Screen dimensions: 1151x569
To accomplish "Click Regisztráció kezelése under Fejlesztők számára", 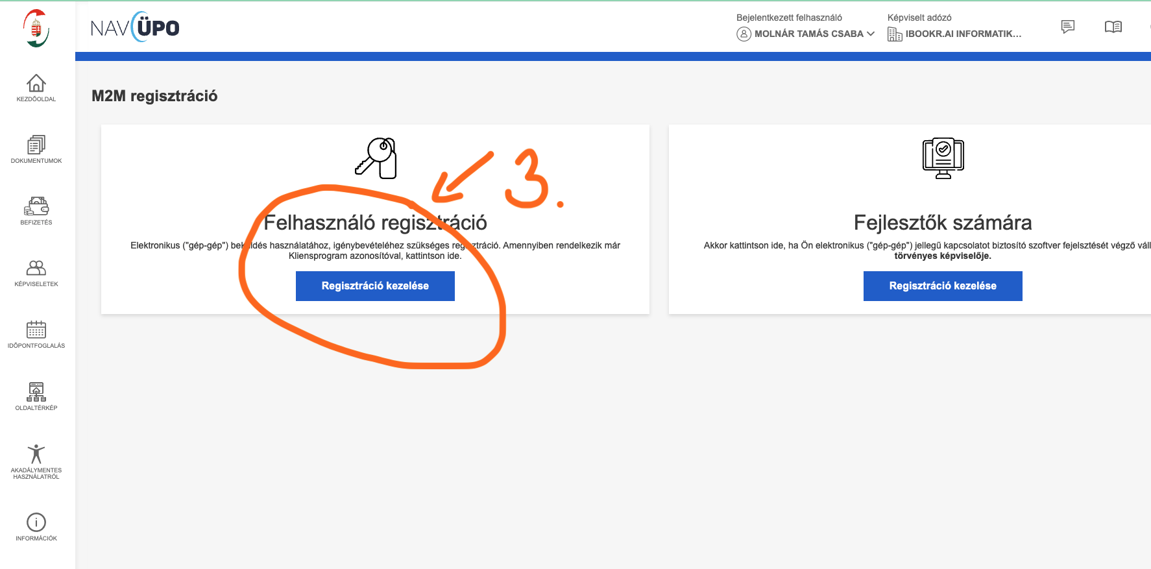I will tap(942, 286).
